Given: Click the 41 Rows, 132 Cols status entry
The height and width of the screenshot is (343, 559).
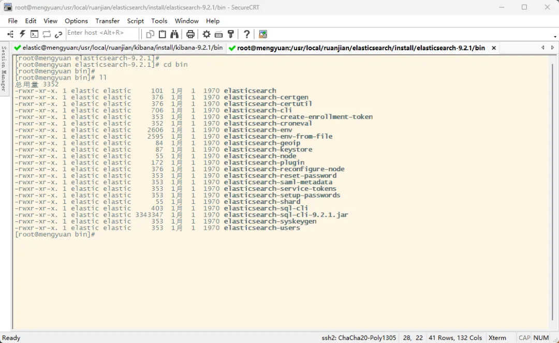Looking at the screenshot, I should click(455, 338).
